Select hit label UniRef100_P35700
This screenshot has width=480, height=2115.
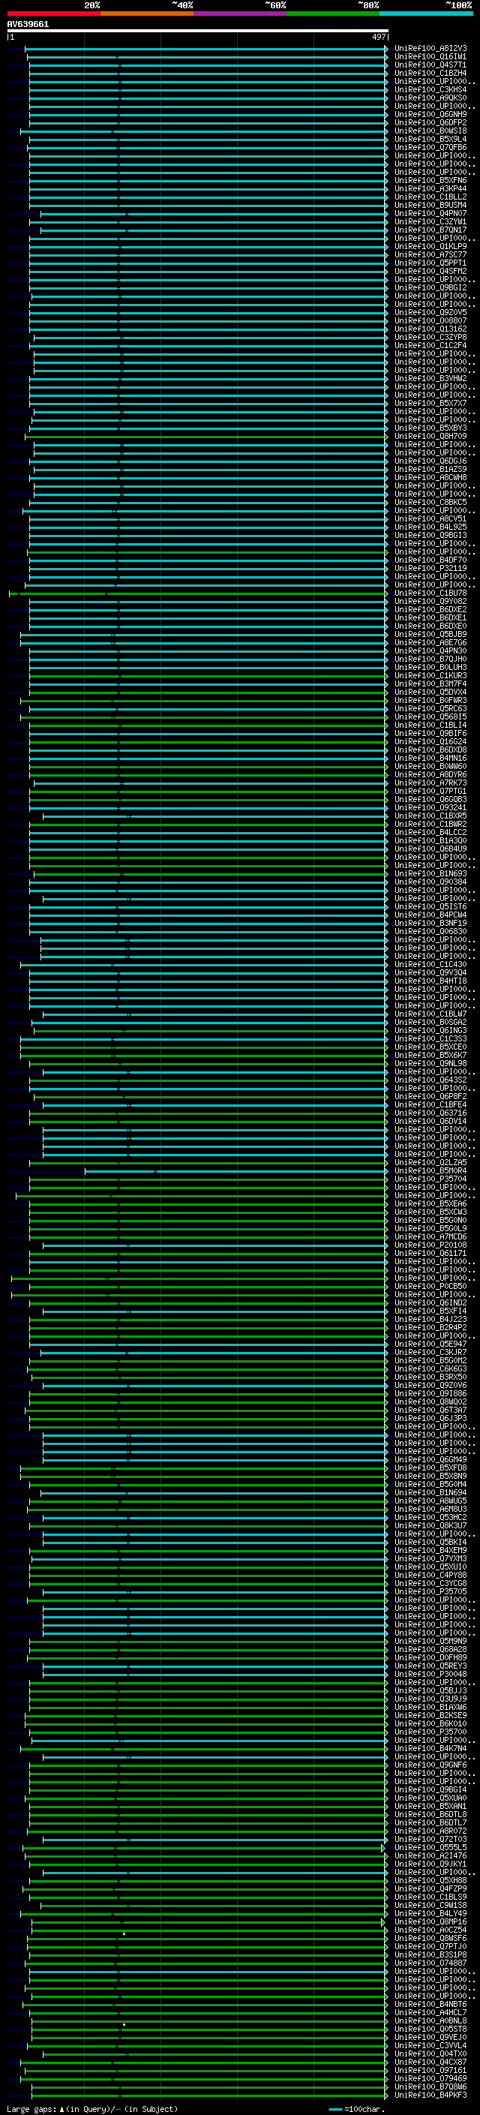pos(430,1732)
